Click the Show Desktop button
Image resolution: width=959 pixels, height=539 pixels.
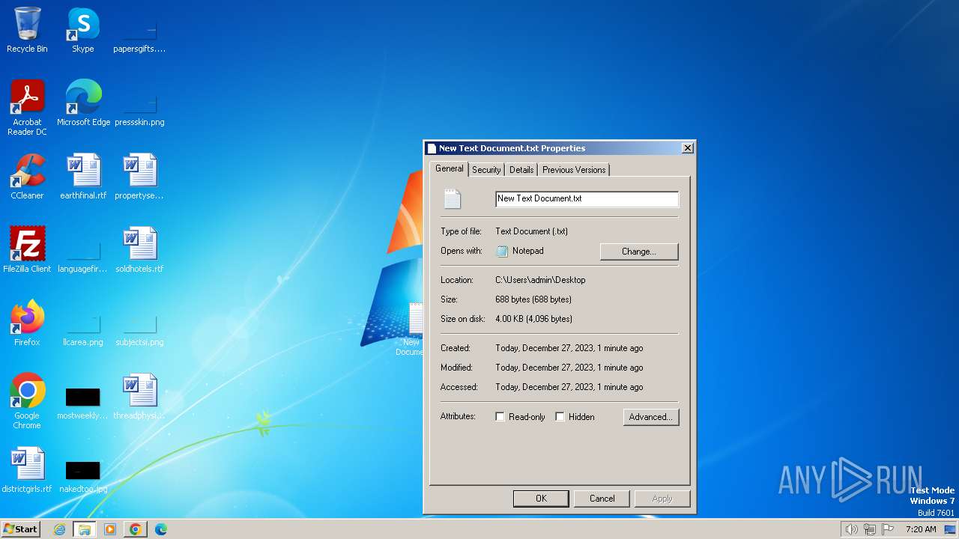[x=951, y=529]
